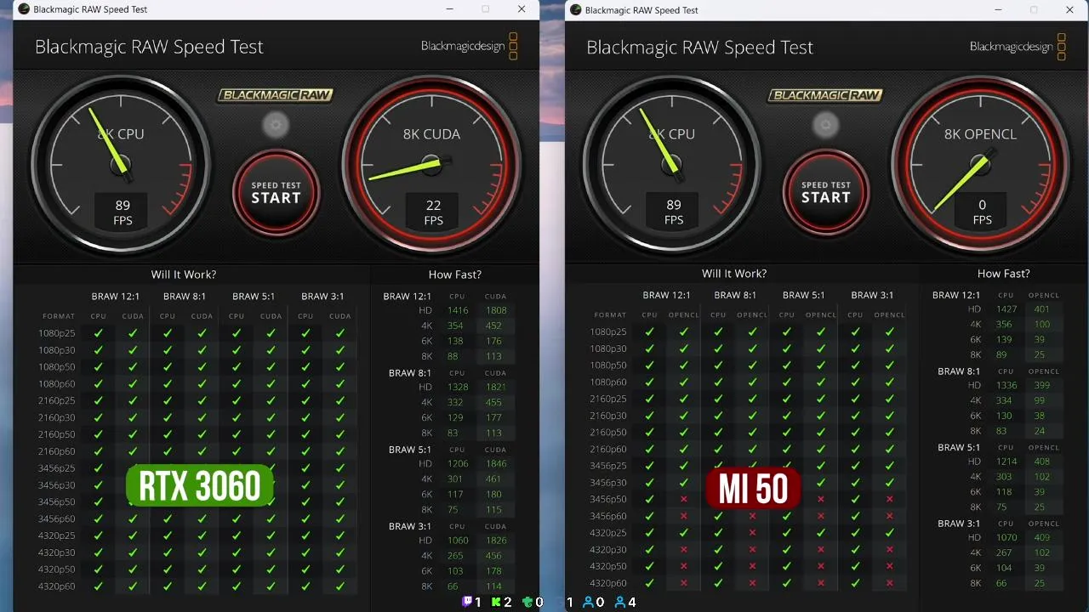The height and width of the screenshot is (612, 1089).
Task: Click the BRAW 8:1 column header under left 'Will It Work?'
Action: [x=185, y=297]
